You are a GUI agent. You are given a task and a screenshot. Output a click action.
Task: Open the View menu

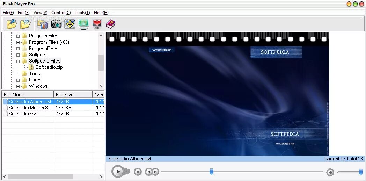click(41, 13)
